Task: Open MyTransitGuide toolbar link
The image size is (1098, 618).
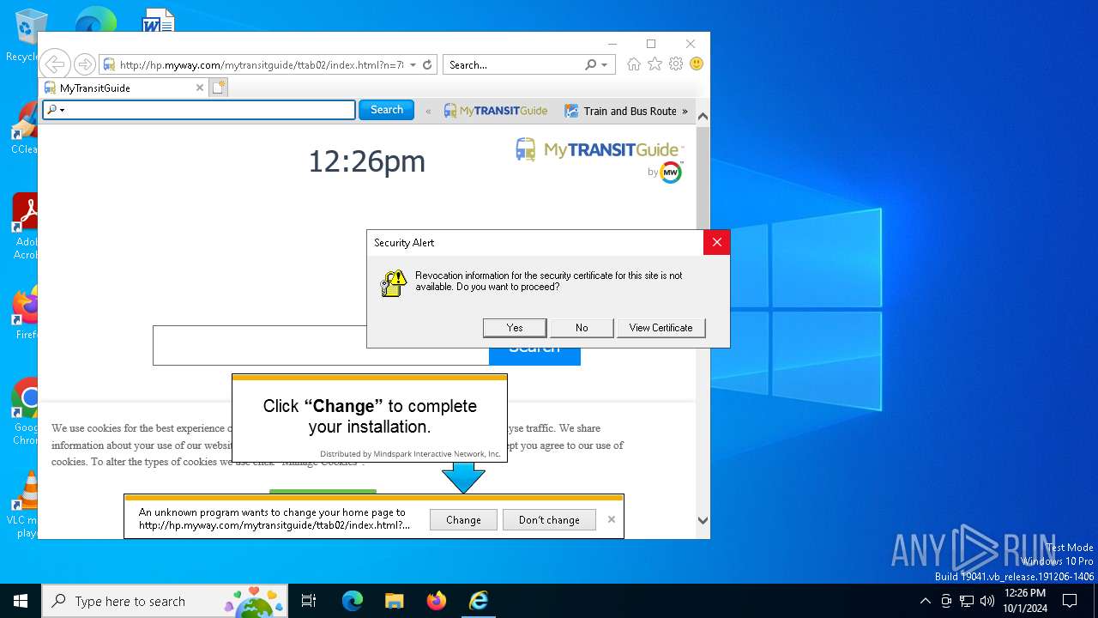Action: coord(496,111)
